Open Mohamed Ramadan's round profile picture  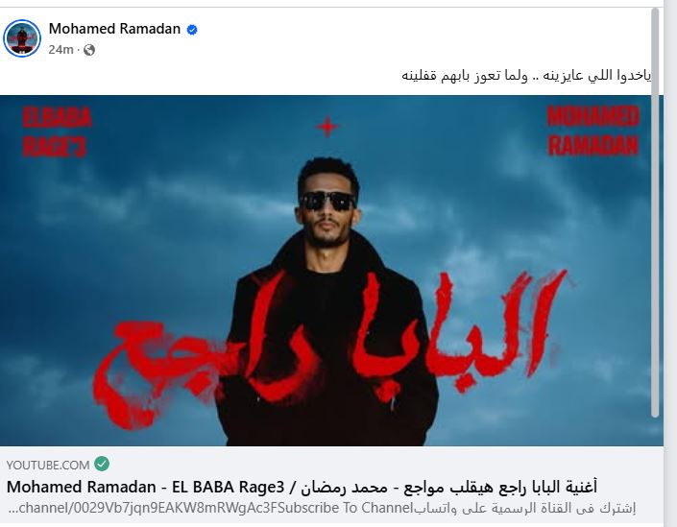coord(21,38)
